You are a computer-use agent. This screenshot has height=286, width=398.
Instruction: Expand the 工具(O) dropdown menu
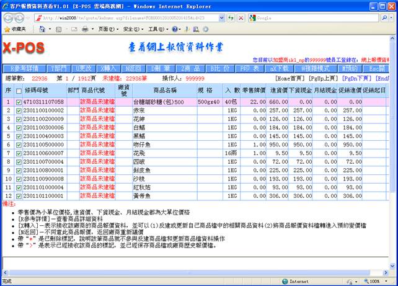click(x=156, y=29)
